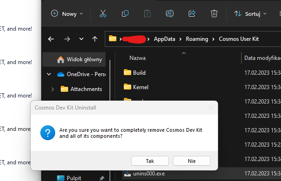Open Attachments folder in sidebar

pos(81,89)
